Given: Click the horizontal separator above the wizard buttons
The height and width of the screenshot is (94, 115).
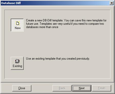Looking at the screenshot, I should (57, 82).
